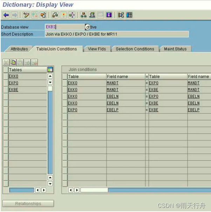The height and width of the screenshot is (212, 211).
Task: Click the Tables horizontal scrollbar track
Action: click(x=21, y=190)
